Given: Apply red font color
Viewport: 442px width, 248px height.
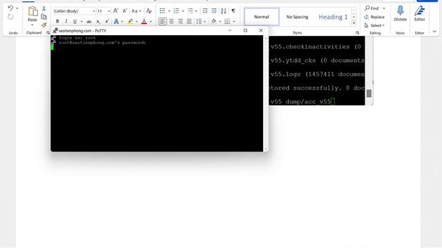Looking at the screenshot, I should pos(144,21).
